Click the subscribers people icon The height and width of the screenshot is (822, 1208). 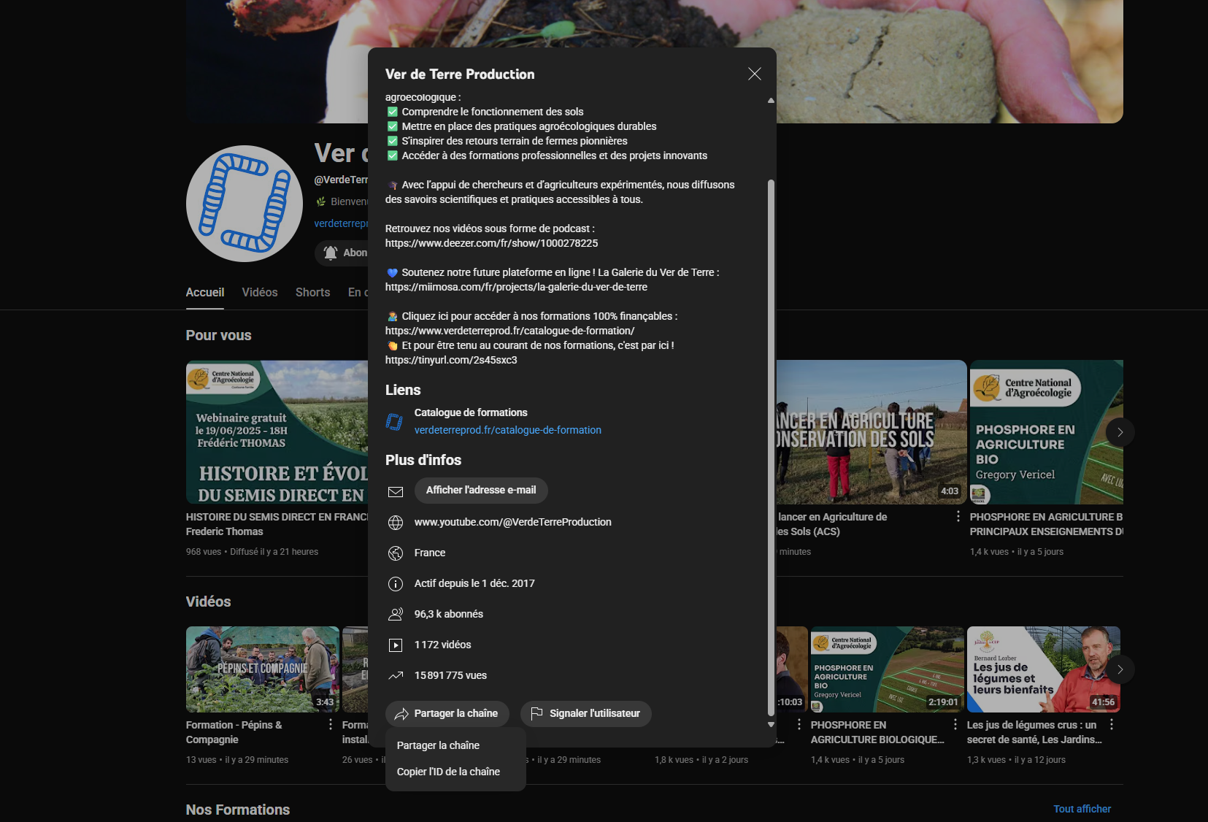pos(396,614)
